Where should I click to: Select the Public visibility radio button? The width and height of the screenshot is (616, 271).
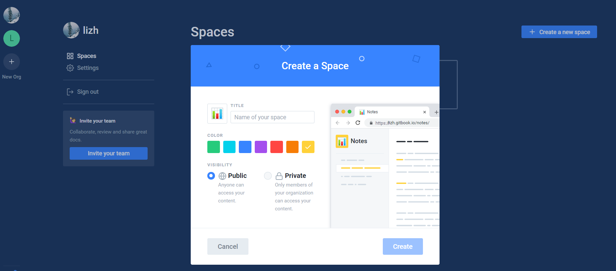click(211, 176)
